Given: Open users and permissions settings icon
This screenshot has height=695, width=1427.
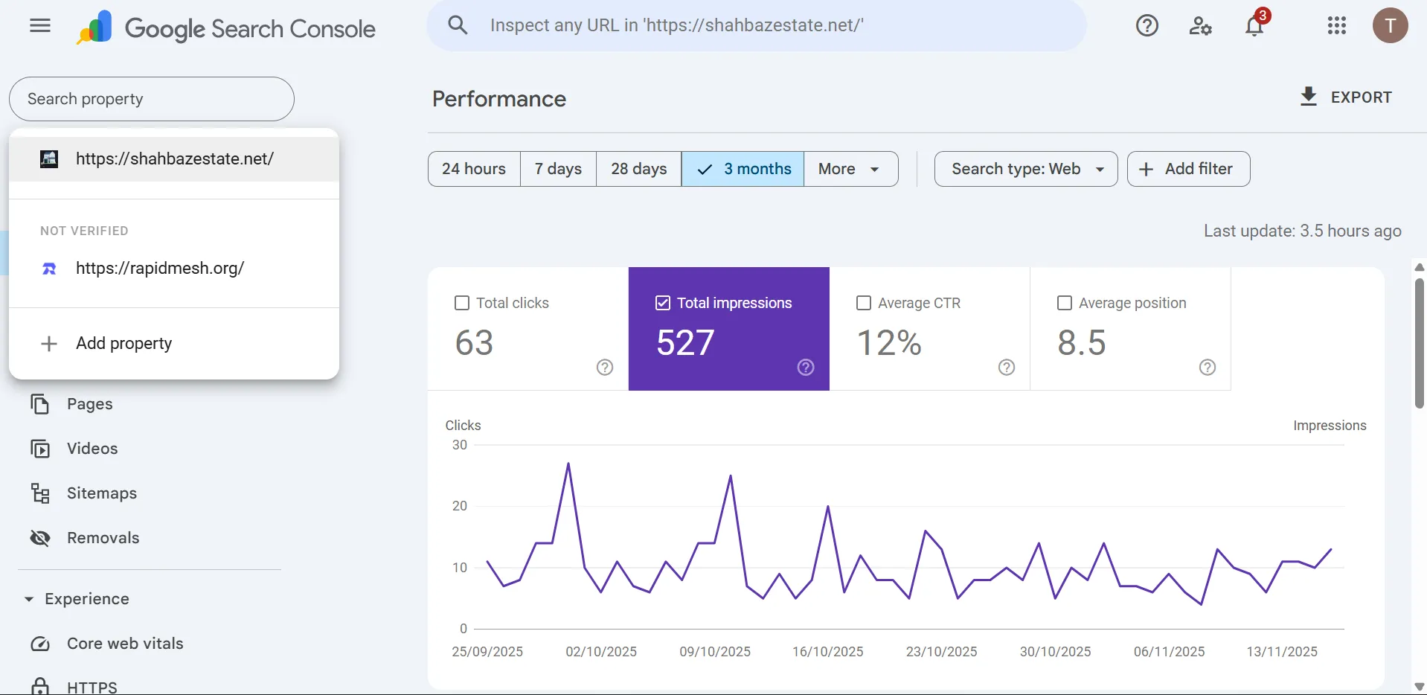Looking at the screenshot, I should [x=1200, y=26].
